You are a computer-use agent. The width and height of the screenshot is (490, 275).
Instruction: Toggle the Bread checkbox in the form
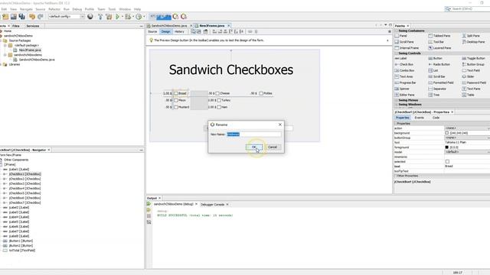(x=176, y=93)
